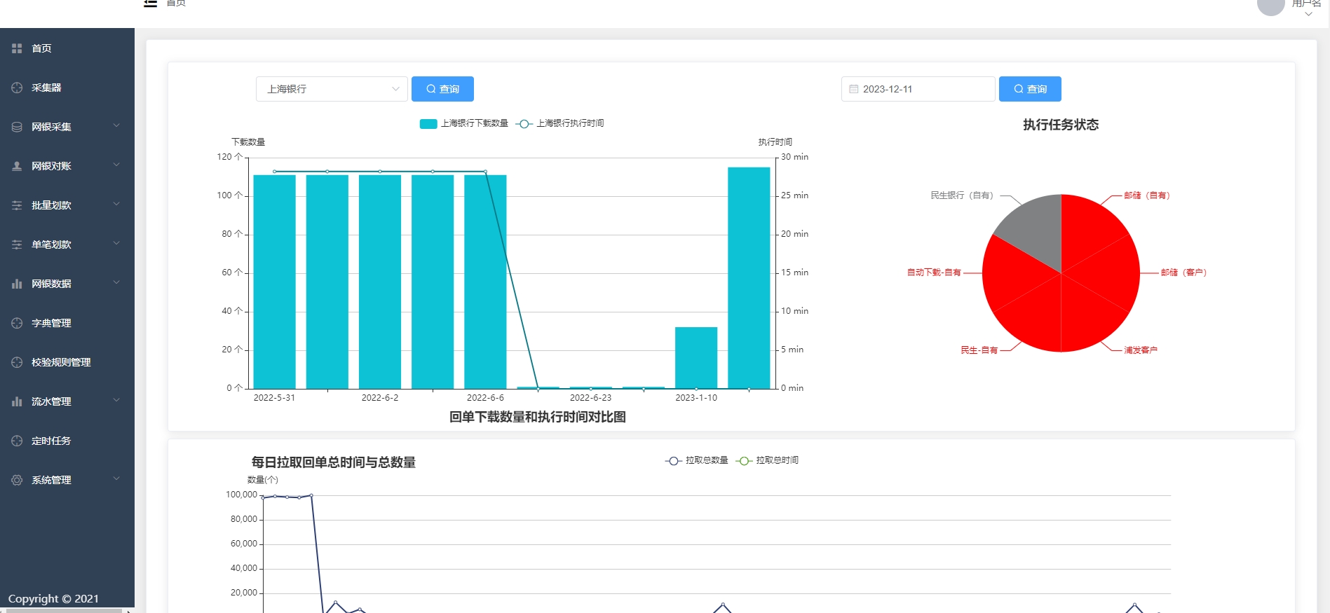Click the 每日拉取回单总时间与总数量 title
The height and width of the screenshot is (613, 1330).
[334, 462]
